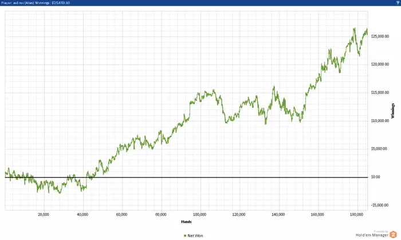Click the Hold'em Manager 2 logo
401x240 pixels.
click(376, 234)
